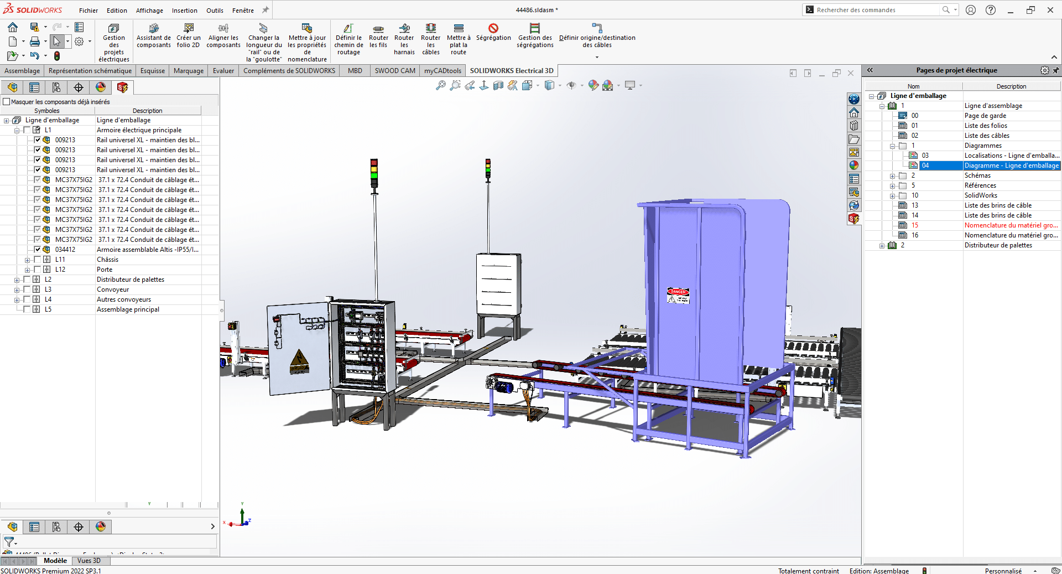Check L5 Assemblage principal checkbox
The width and height of the screenshot is (1062, 574).
[27, 309]
